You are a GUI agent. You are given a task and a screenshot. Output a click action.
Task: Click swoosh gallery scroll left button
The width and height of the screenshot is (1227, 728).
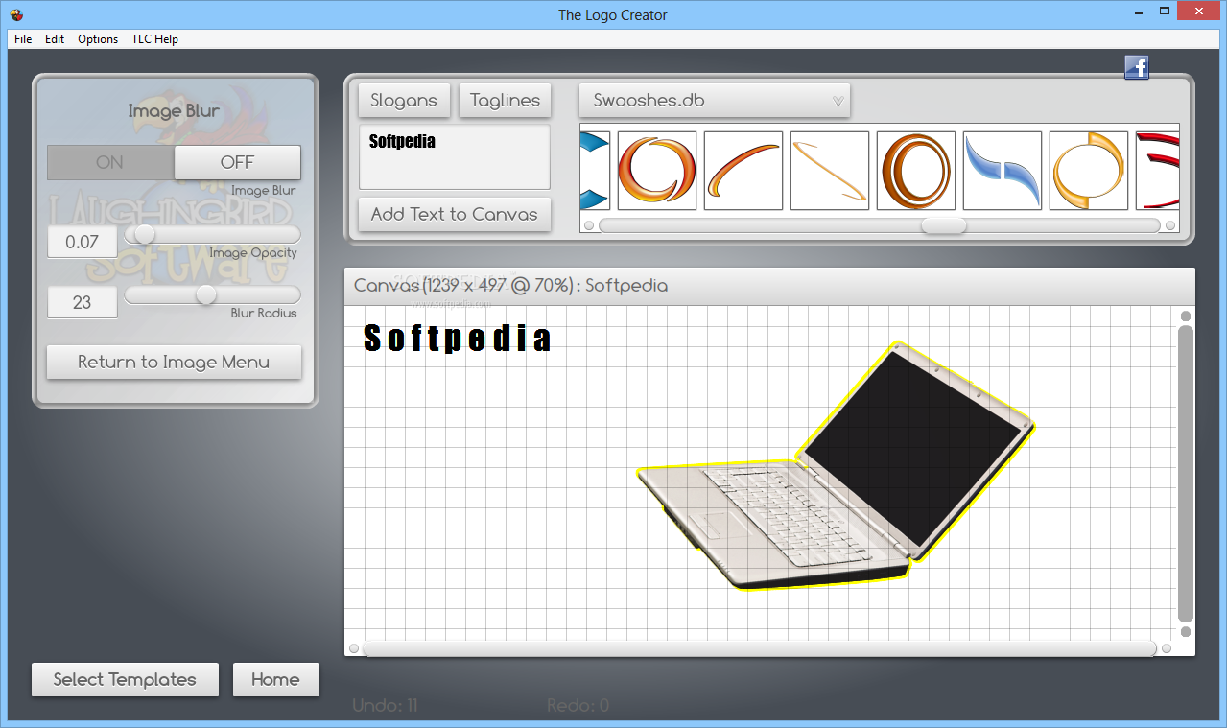589,225
